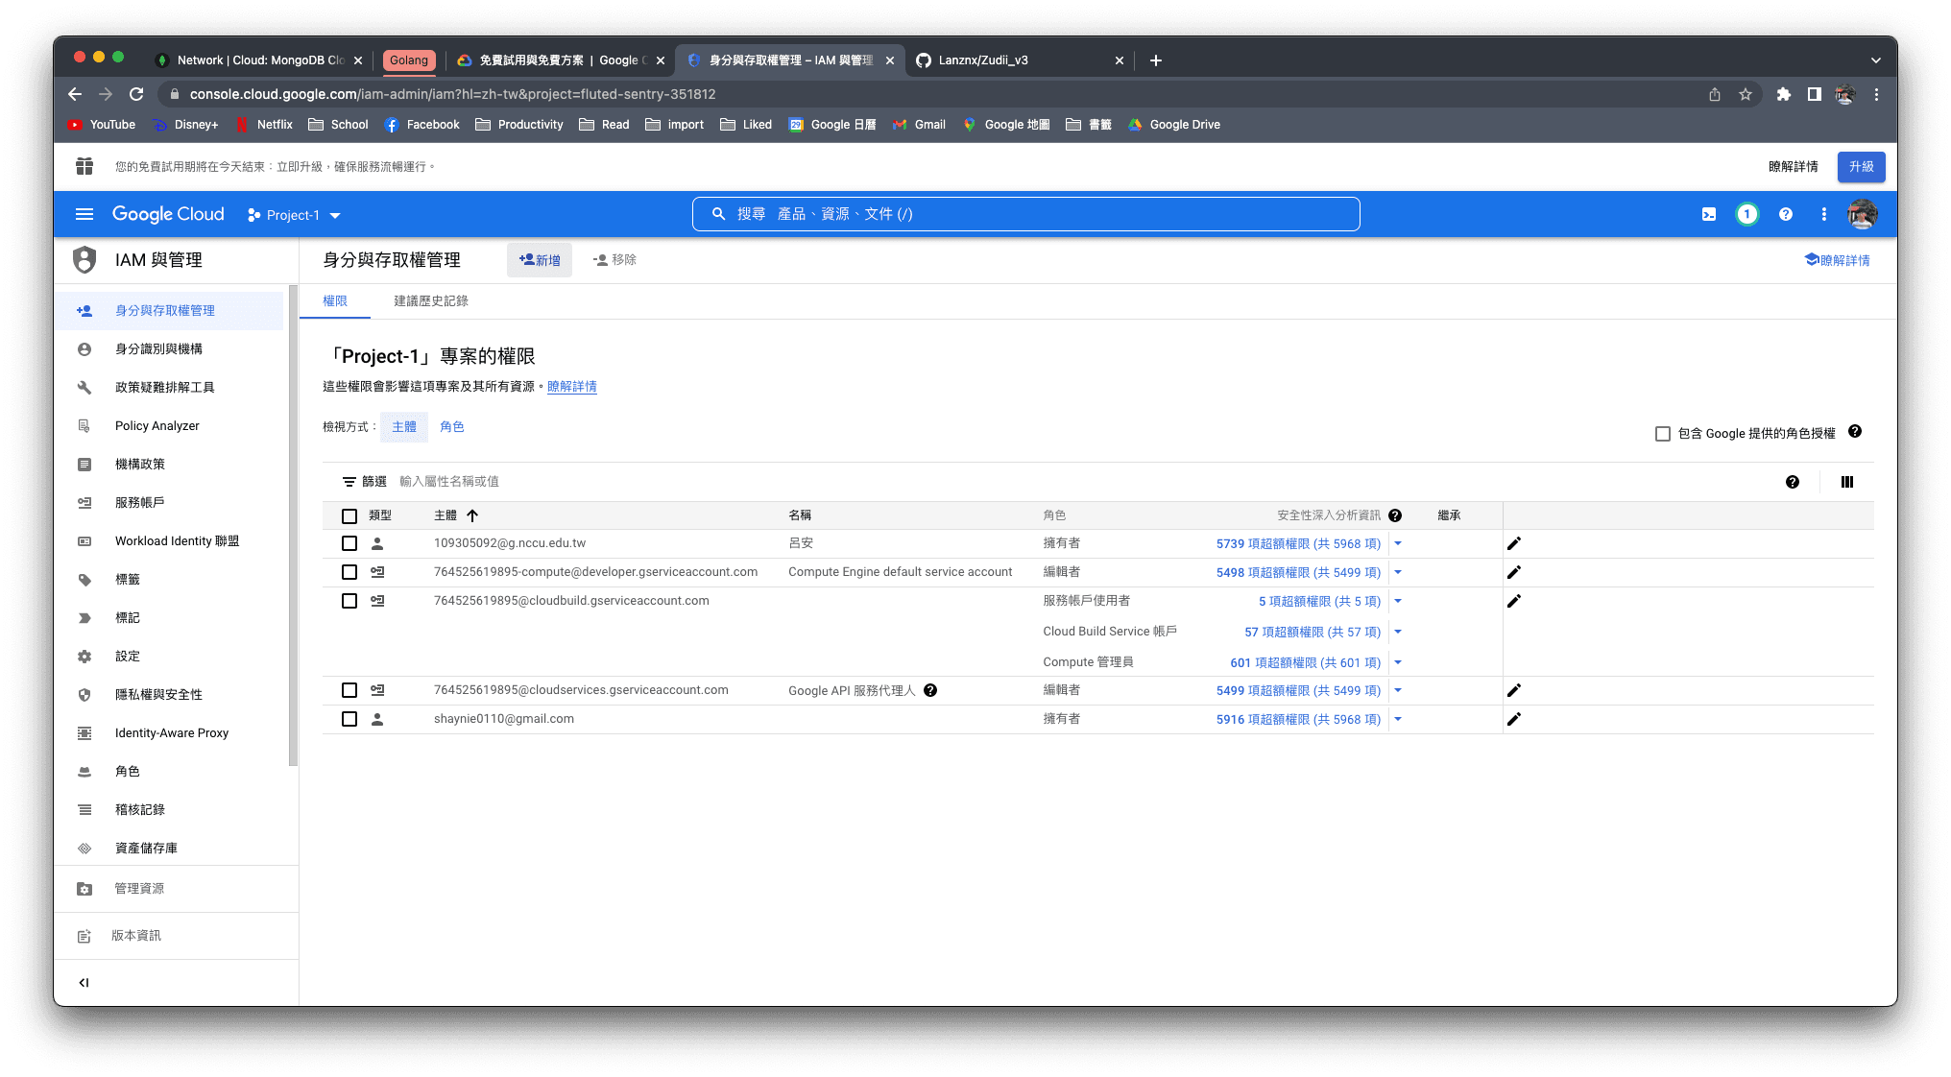Screen dimensions: 1951x1077
Task: Open the Google Drive bookmark
Action: point(1174,125)
